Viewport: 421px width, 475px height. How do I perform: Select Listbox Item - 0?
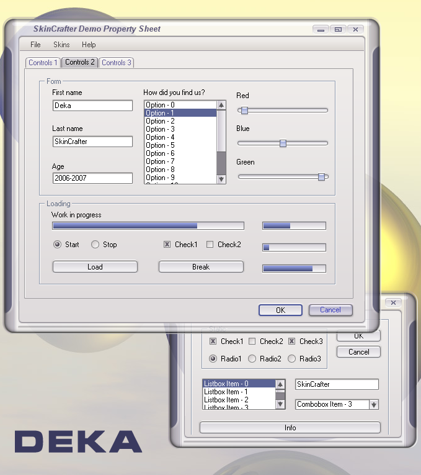239,384
